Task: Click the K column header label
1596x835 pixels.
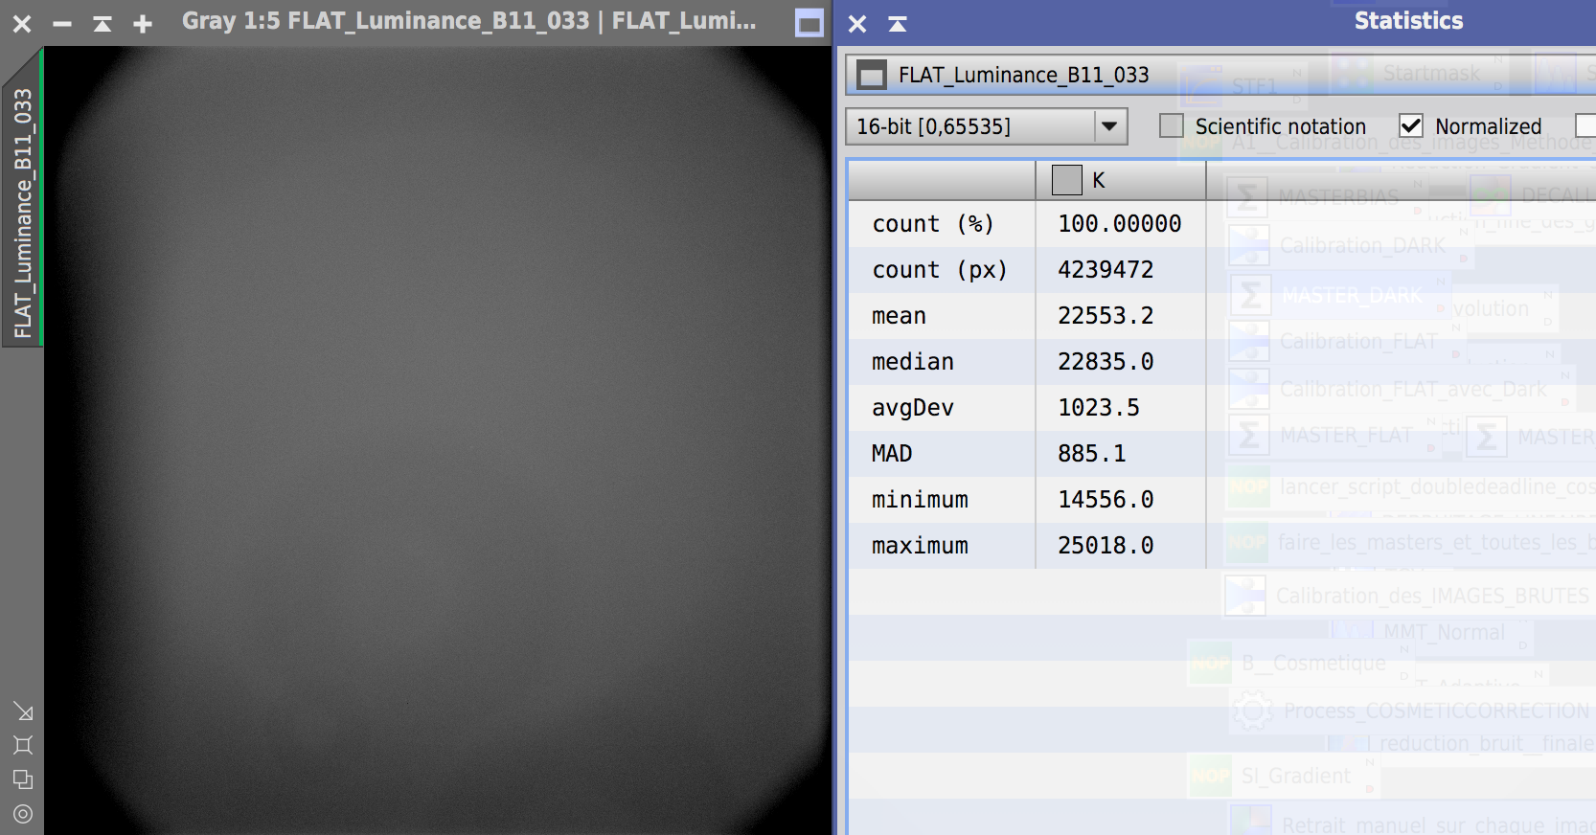Action: click(x=1099, y=180)
